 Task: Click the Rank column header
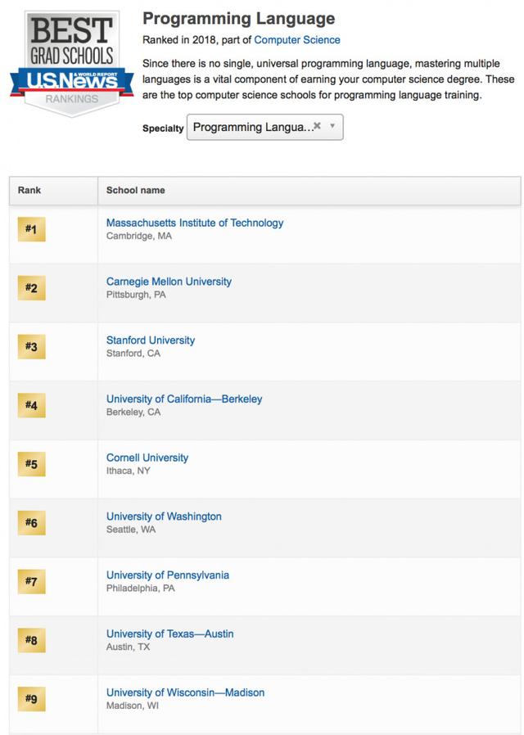pyautogui.click(x=53, y=191)
